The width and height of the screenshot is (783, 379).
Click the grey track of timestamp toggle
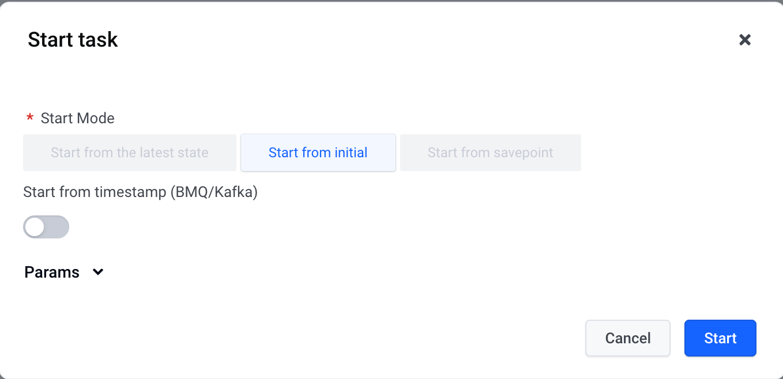[x=57, y=227]
